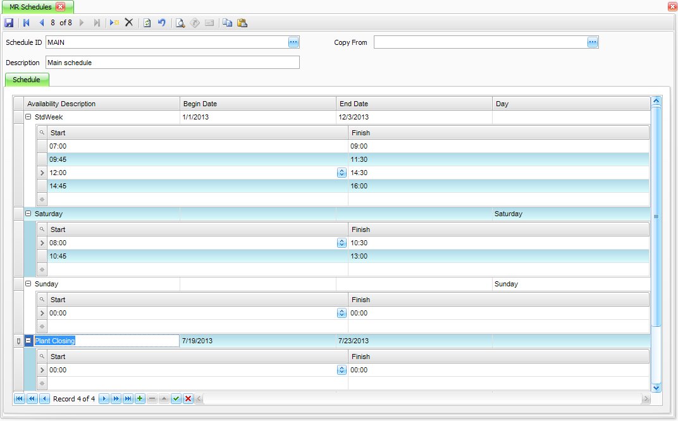This screenshot has height=421, width=678.
Task: Click the paste clipboard icon
Action: pos(242,23)
